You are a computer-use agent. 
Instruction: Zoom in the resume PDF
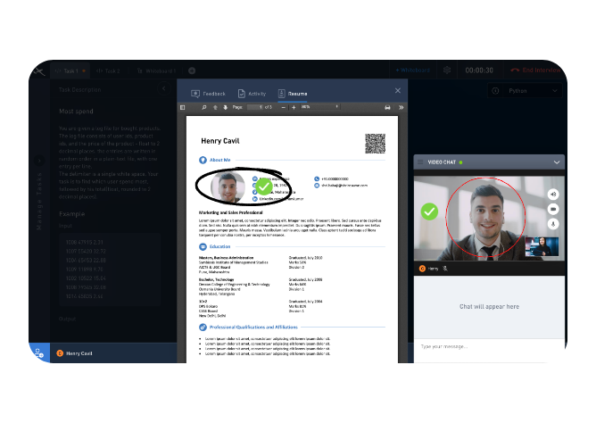tap(294, 108)
